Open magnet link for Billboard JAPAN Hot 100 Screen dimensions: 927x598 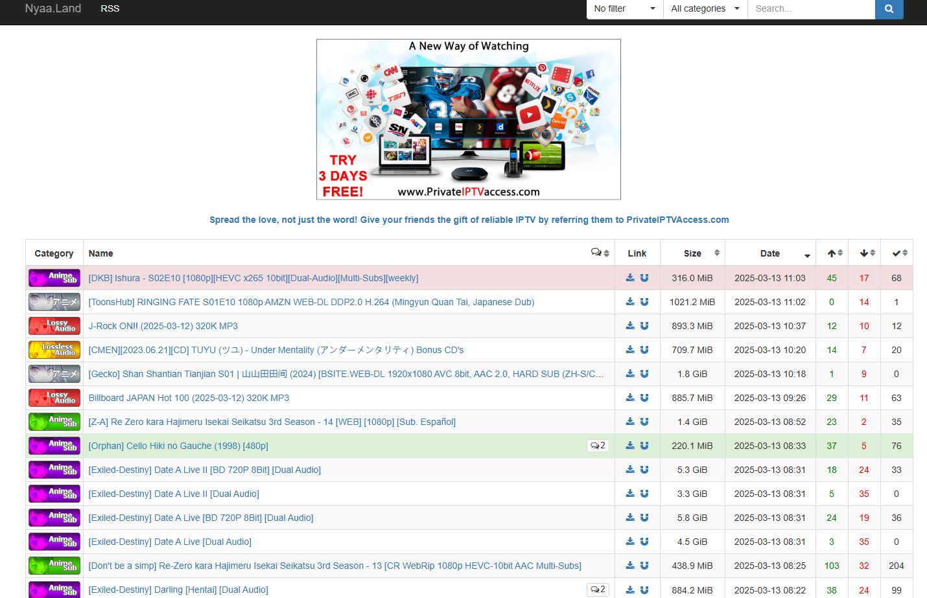tap(644, 398)
